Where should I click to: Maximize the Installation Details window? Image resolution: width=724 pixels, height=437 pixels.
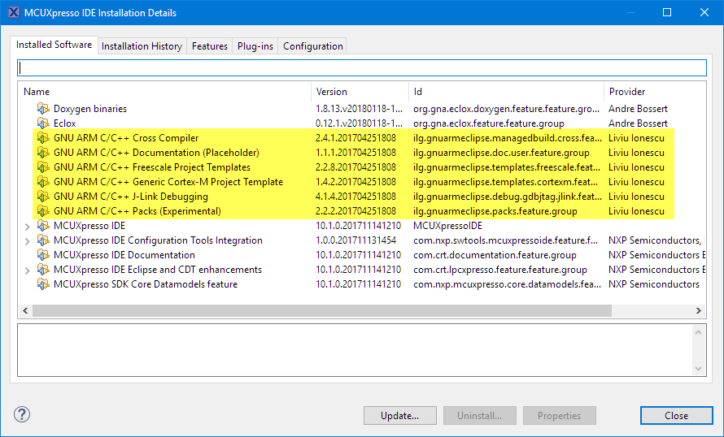(x=667, y=12)
